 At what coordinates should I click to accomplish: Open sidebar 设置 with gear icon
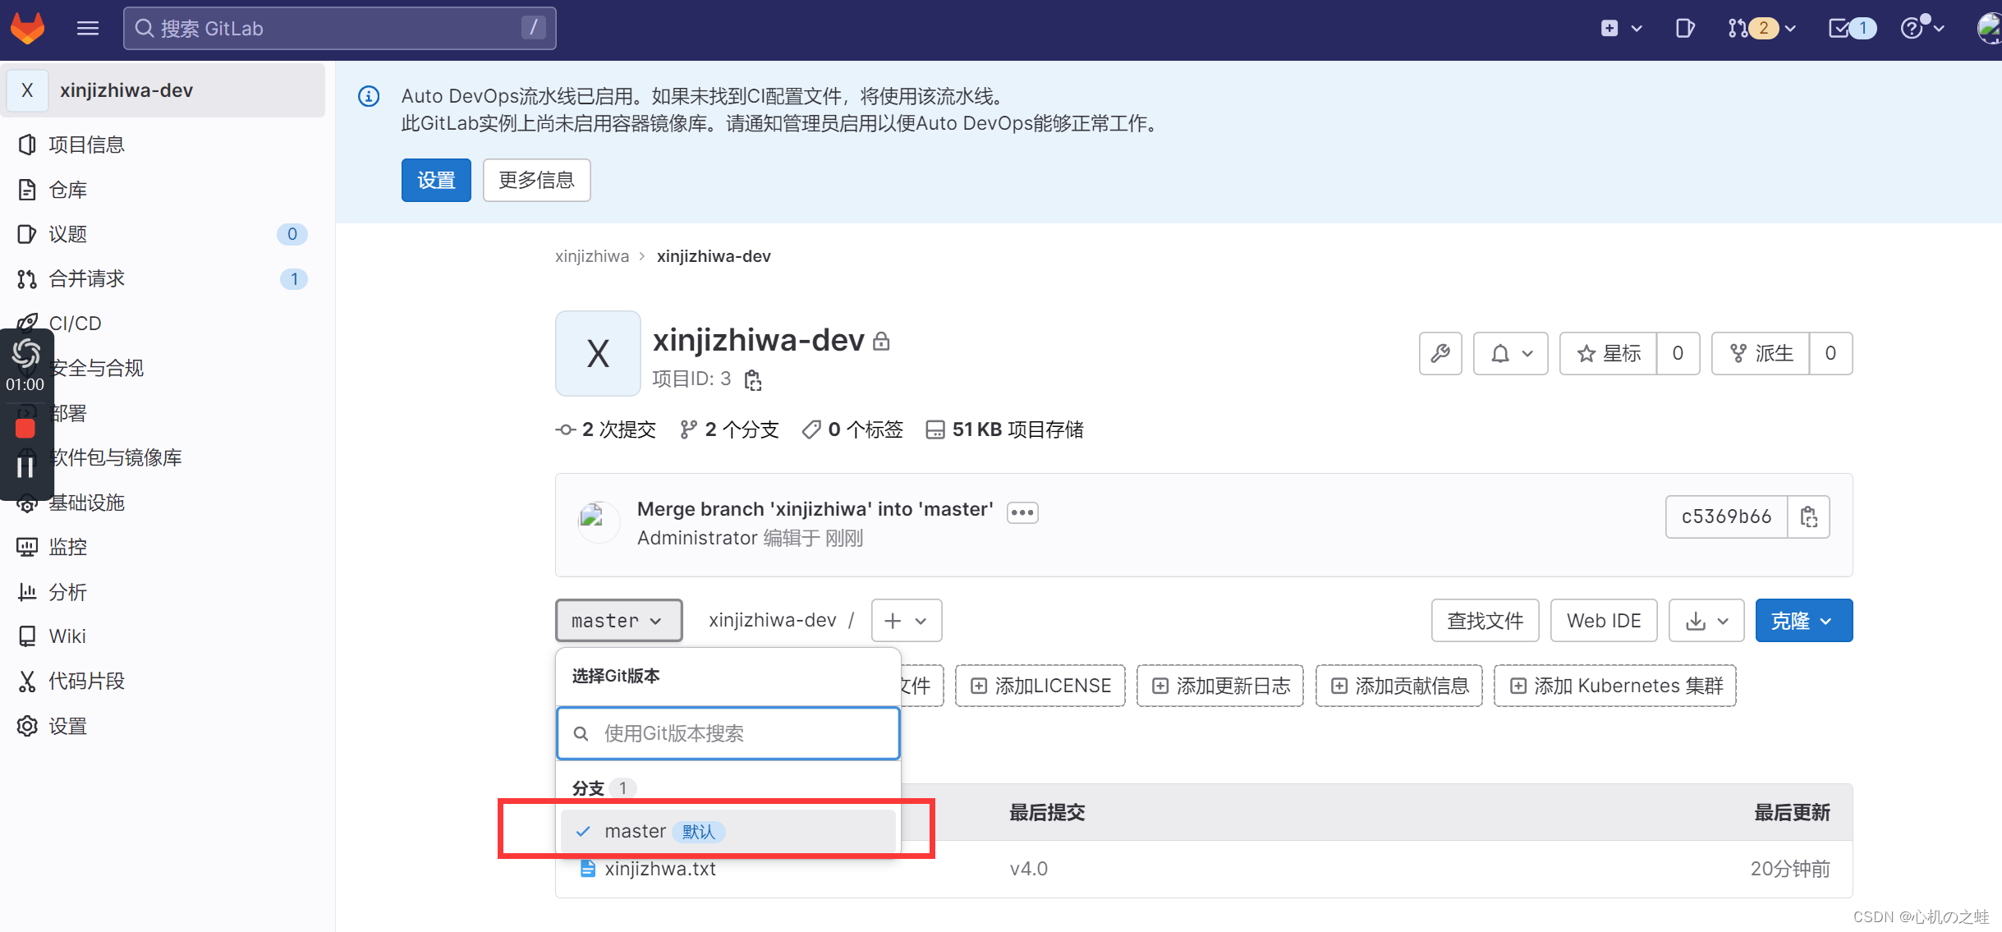pos(164,726)
